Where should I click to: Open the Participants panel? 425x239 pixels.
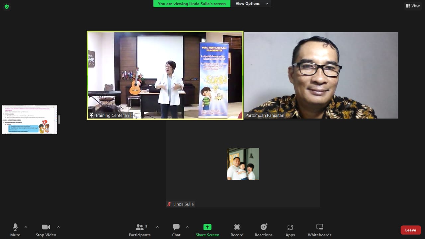(x=139, y=230)
